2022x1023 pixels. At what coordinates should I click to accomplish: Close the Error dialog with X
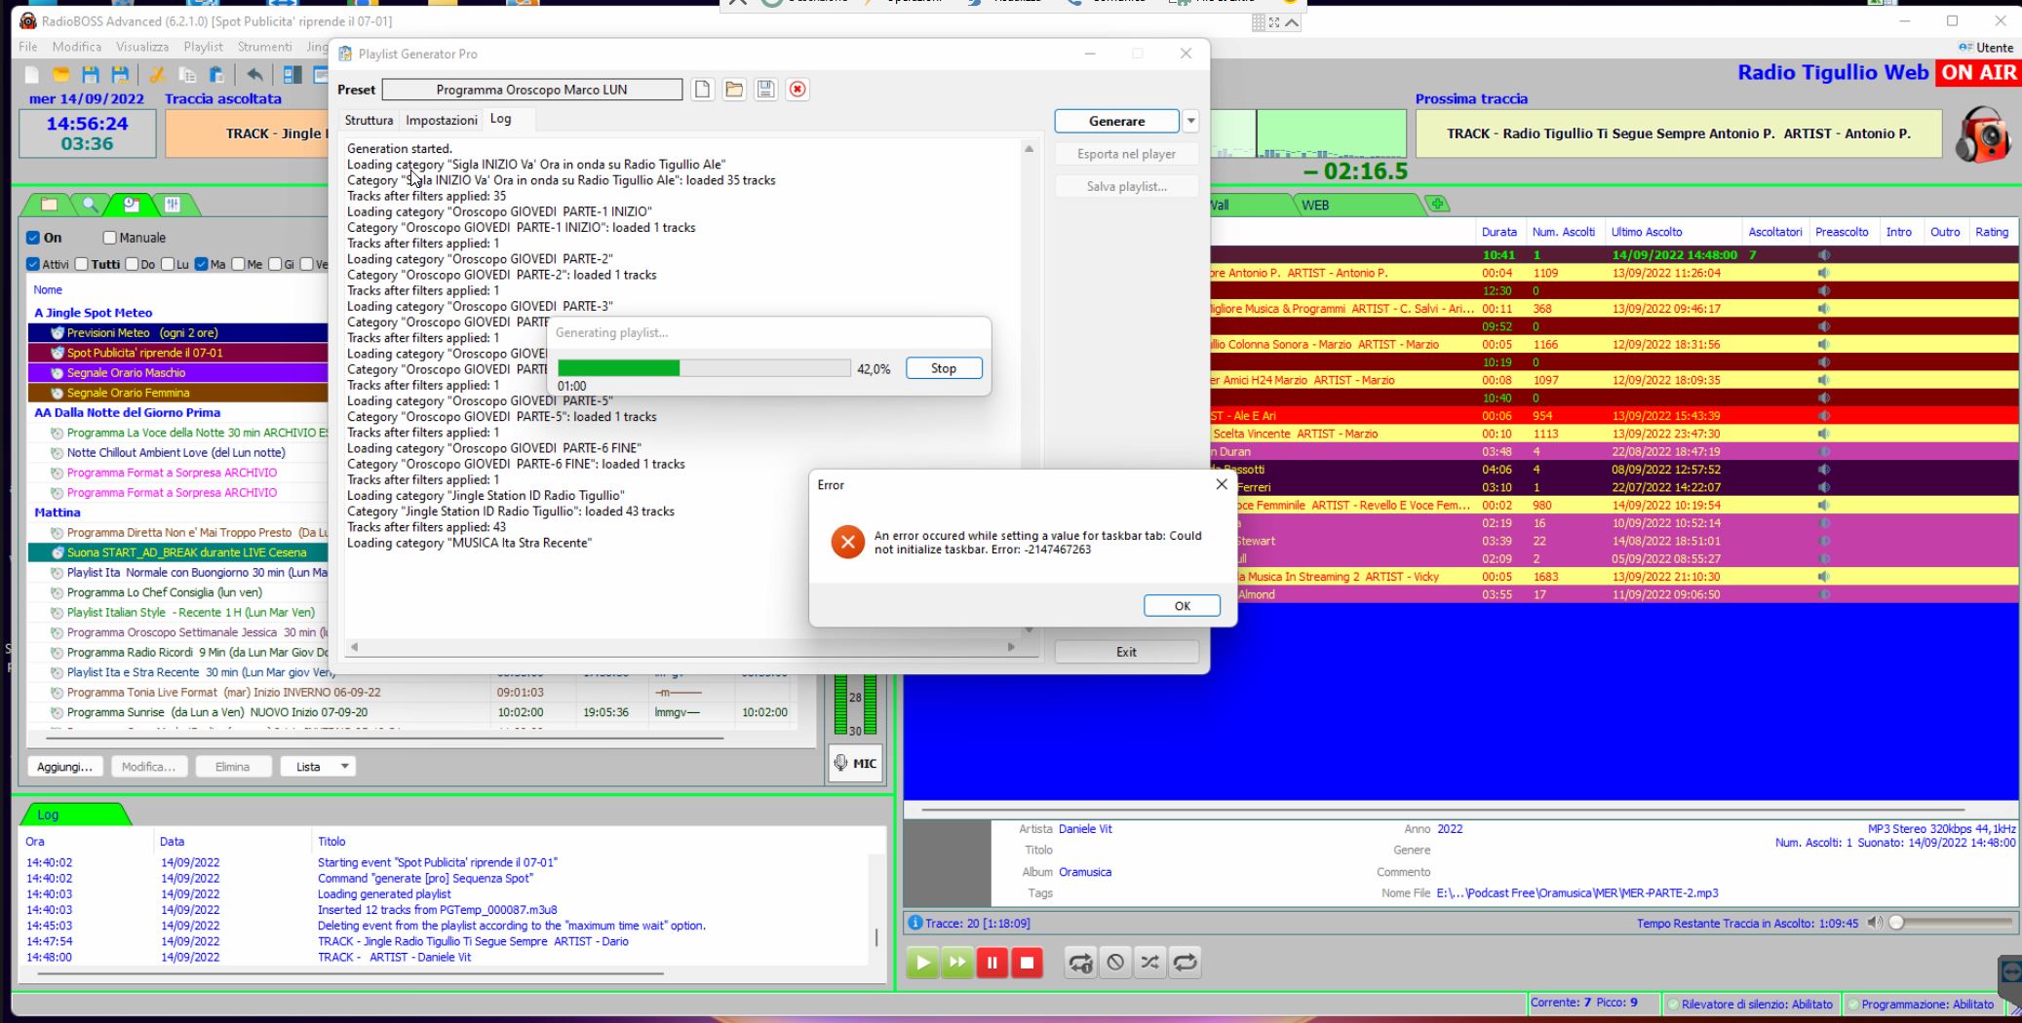pos(1222,484)
